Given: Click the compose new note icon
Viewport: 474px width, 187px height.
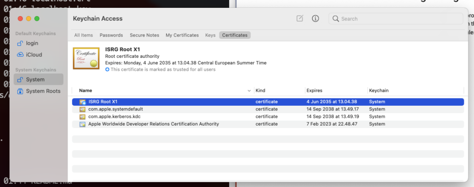Looking at the screenshot, I should tap(299, 18).
